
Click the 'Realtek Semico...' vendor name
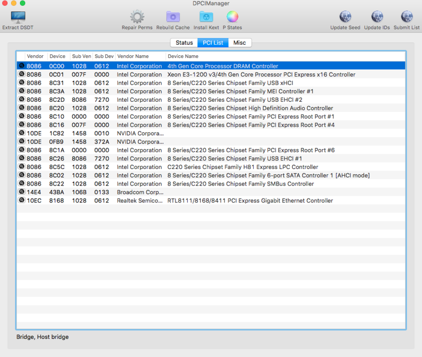coord(140,201)
